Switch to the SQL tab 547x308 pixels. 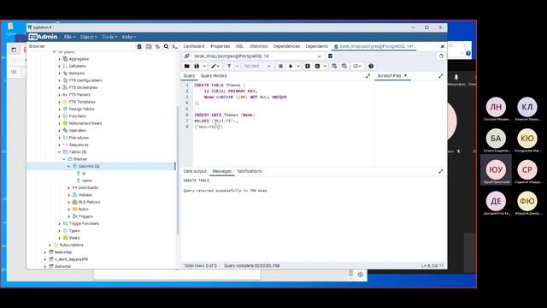pyautogui.click(x=239, y=46)
